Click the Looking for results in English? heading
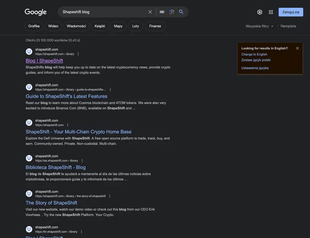 264,48
